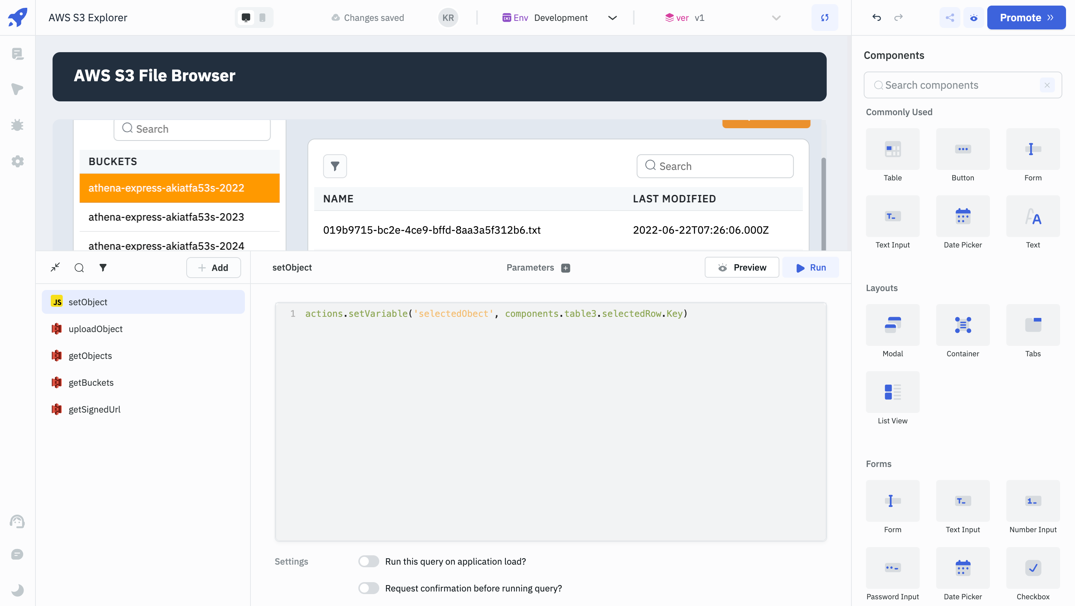Click the share icon button
The width and height of the screenshot is (1075, 606).
point(950,18)
